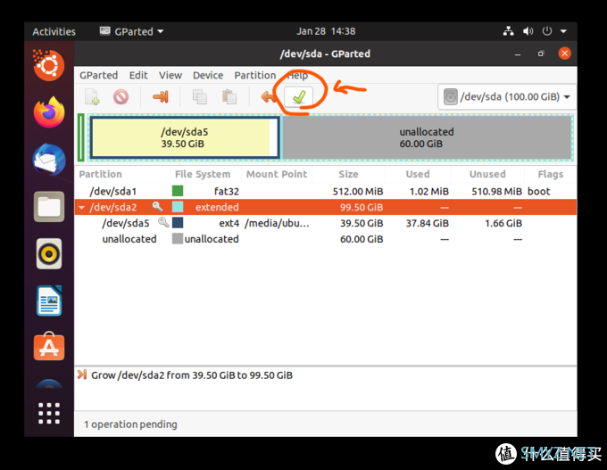Click the Undo last operation icon
Image resolution: width=607 pixels, height=470 pixels.
click(x=269, y=96)
